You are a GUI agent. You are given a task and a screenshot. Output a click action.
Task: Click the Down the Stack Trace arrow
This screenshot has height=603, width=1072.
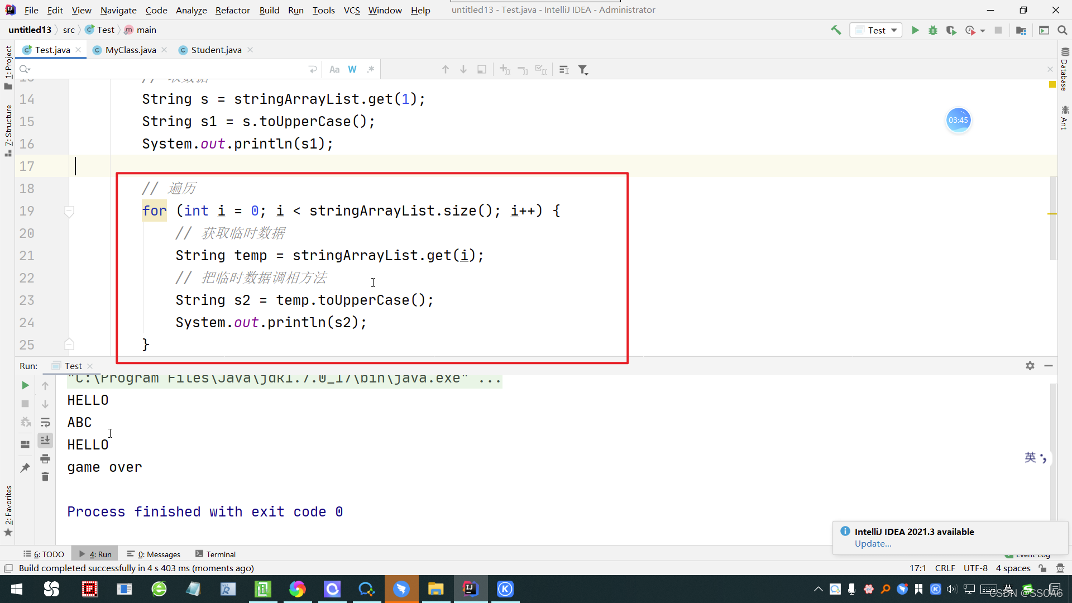point(45,404)
